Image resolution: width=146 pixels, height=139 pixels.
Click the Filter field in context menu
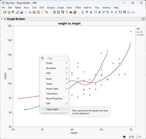pos(57,58)
